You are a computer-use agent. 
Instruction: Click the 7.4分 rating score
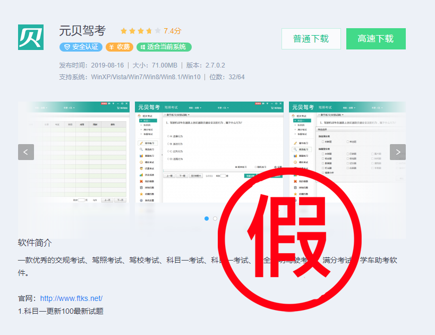pos(172,31)
